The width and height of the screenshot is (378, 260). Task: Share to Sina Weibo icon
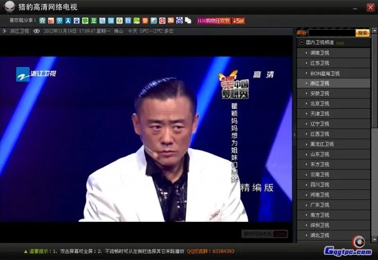tap(51, 21)
